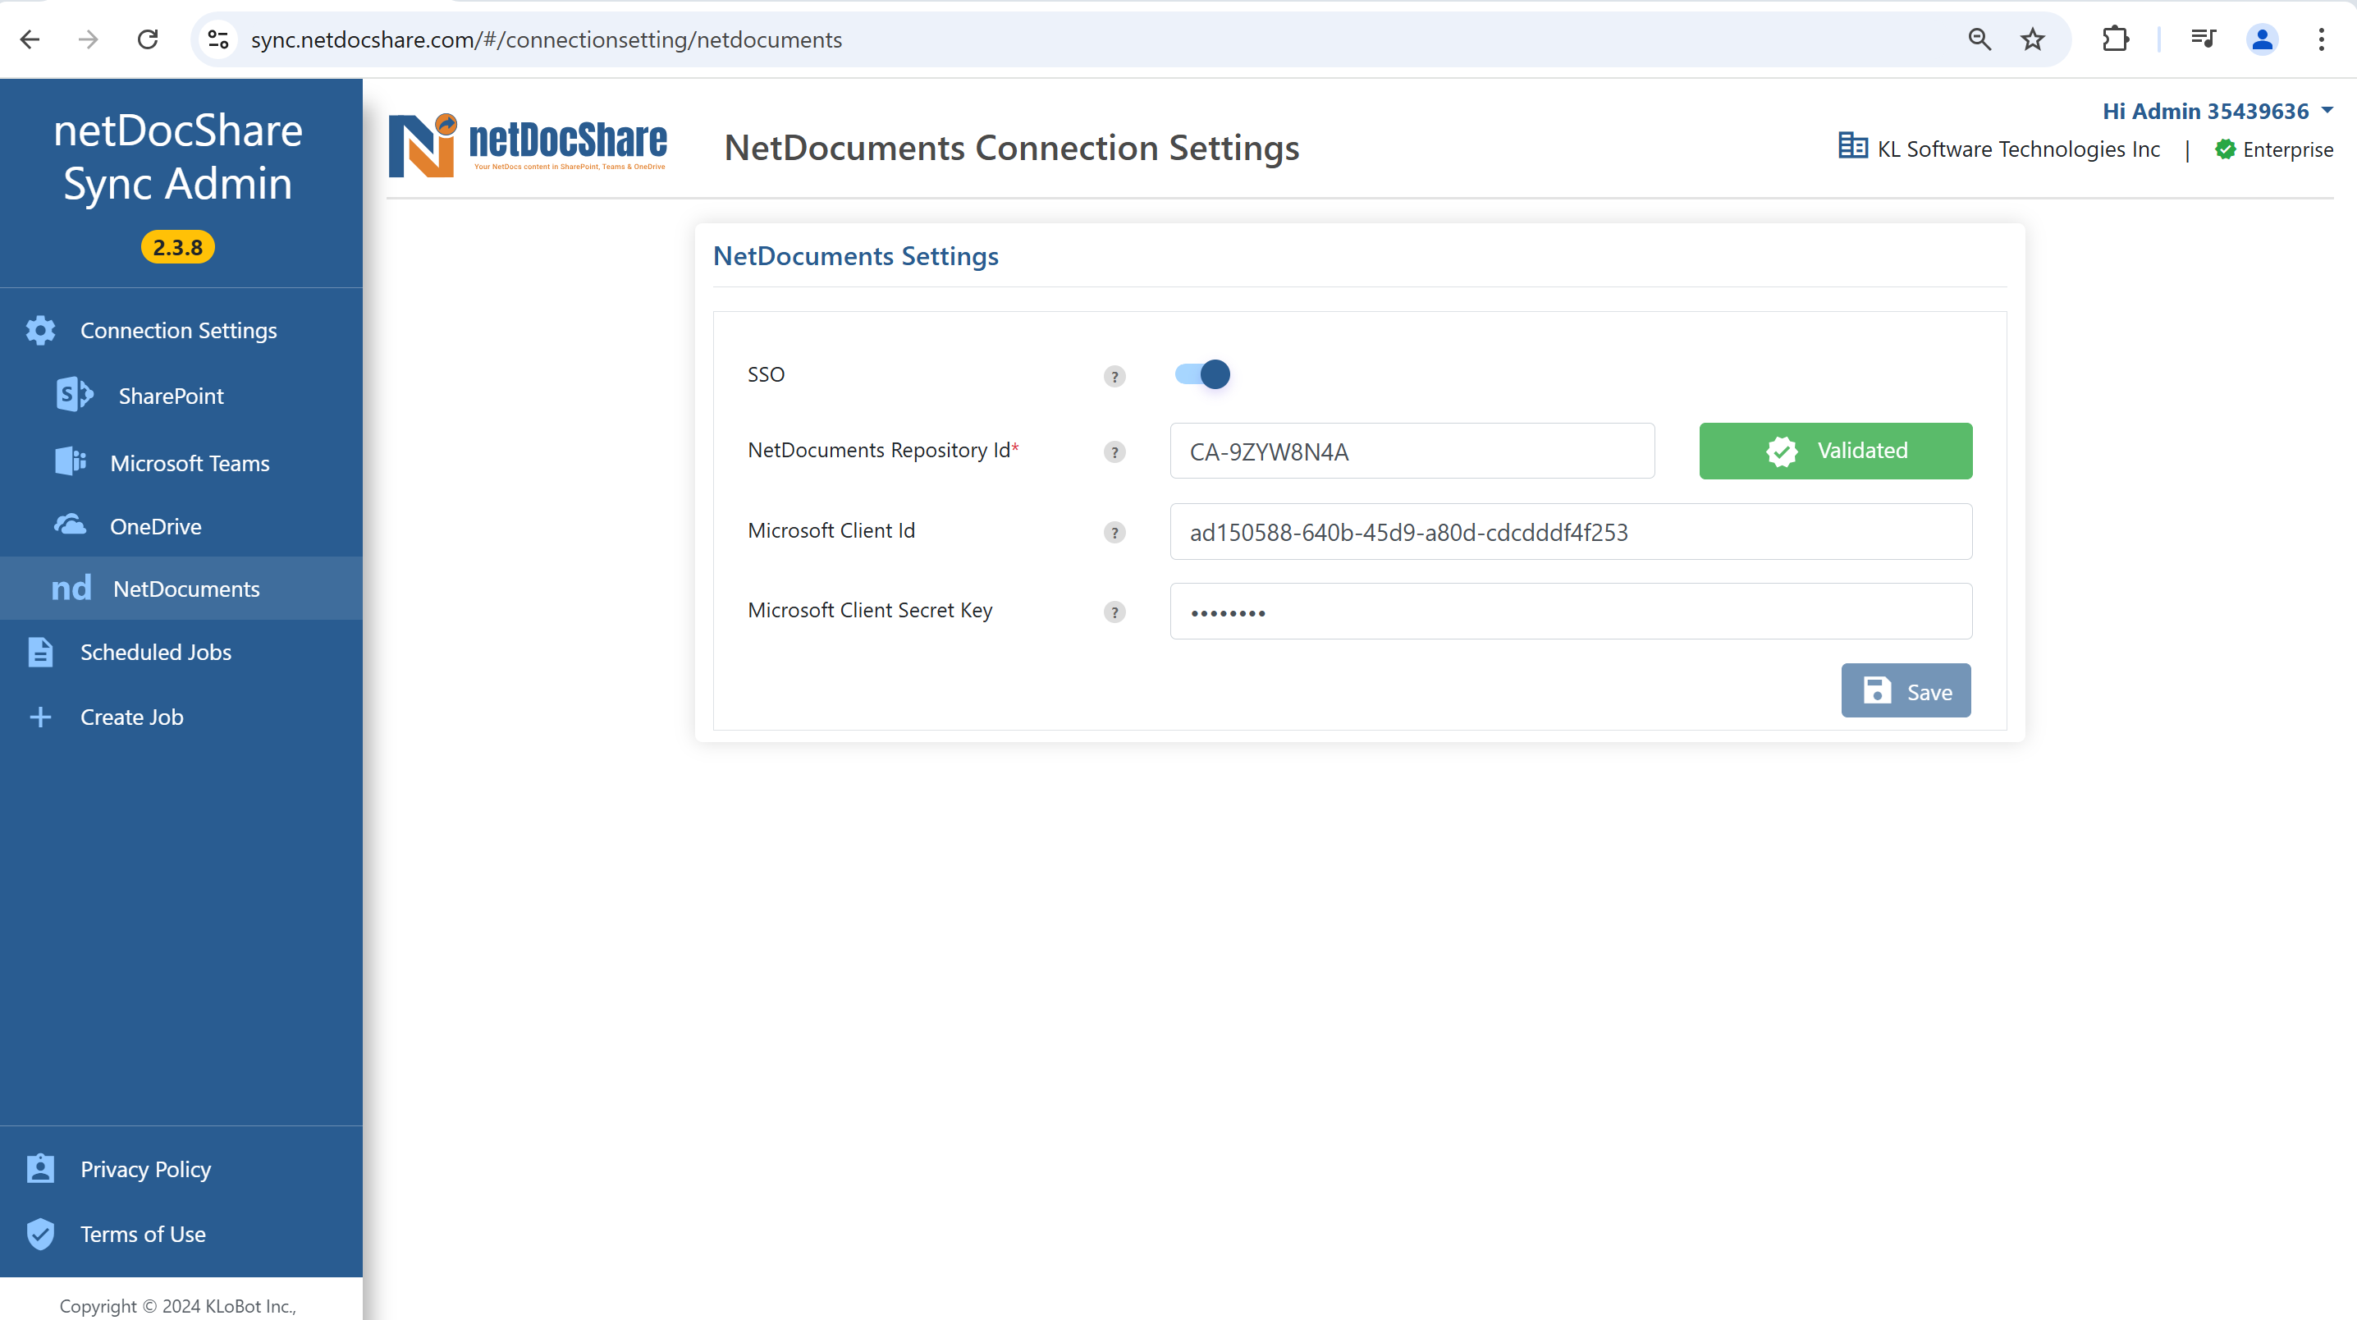Viewport: 2357px width, 1320px height.
Task: Click the help icon next to SSO
Action: 1114,376
